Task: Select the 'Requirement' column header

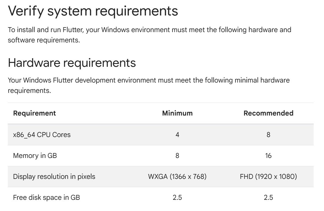Action: tap(34, 113)
